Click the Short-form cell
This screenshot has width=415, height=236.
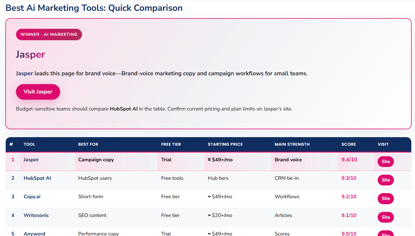click(91, 197)
